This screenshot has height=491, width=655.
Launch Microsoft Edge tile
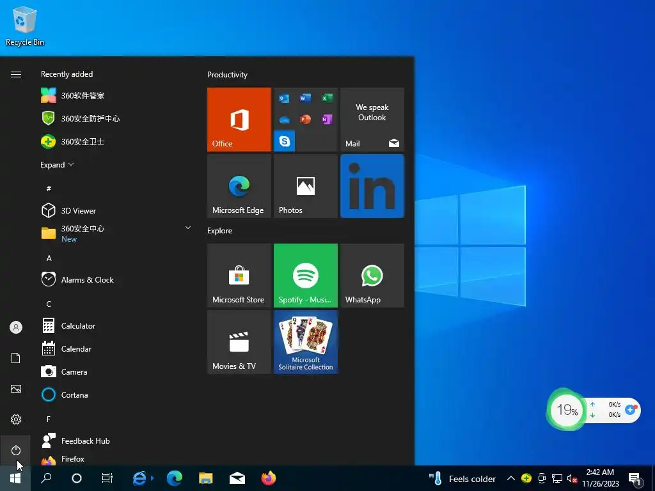coord(239,186)
